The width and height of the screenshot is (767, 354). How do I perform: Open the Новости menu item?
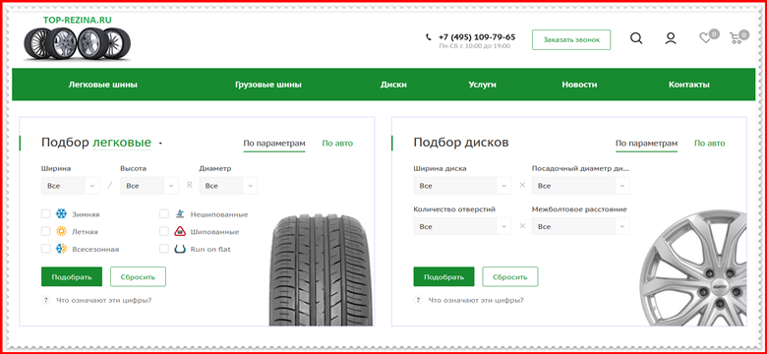pos(579,85)
